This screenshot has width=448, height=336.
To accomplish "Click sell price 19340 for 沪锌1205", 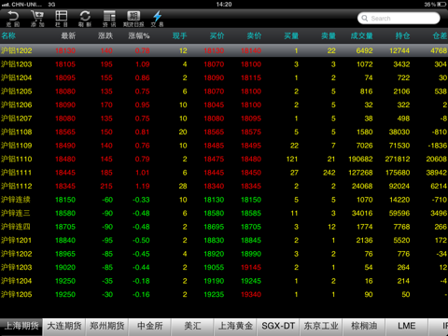I will (251, 294).
